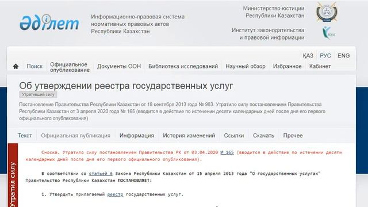This screenshot has height=207, width=368.
Task: Switch language to ҚАЗ
Action: (x=308, y=56)
